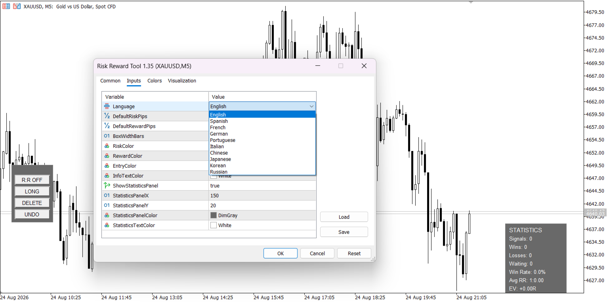Screen dimensions: 609x302
Task: Click the "Win Rate: 0.0%" statistics line
Action: pos(527,272)
